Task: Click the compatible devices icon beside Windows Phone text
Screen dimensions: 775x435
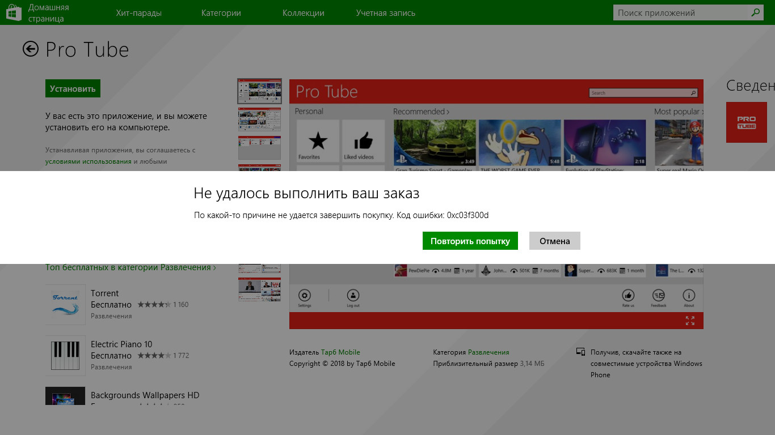Action: click(580, 352)
